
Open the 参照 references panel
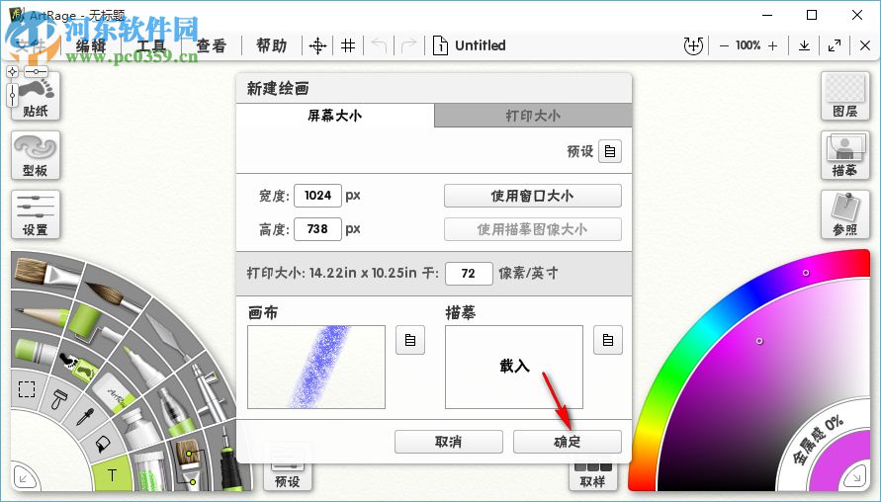coord(845,214)
